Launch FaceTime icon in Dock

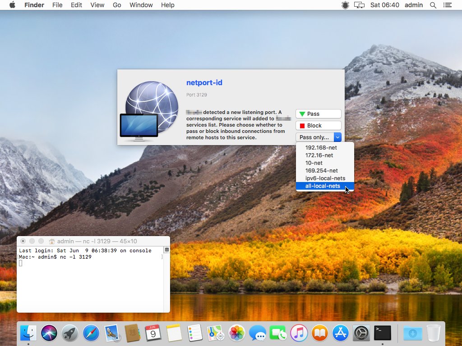pos(278,333)
